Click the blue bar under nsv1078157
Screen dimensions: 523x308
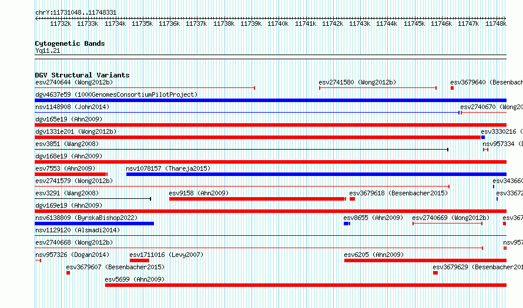(316, 174)
